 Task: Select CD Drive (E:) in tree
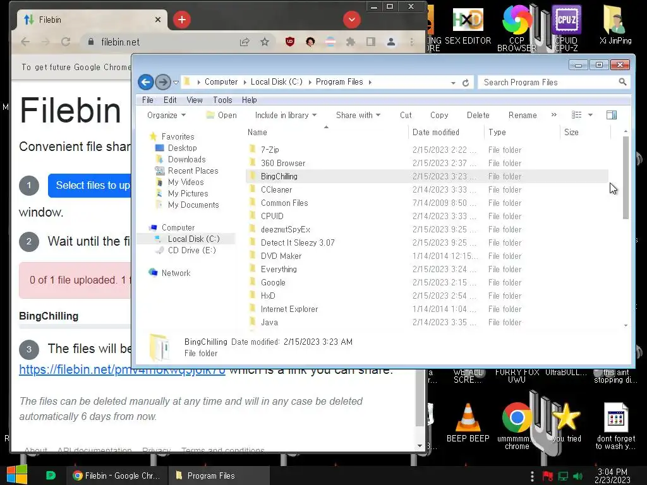point(186,250)
